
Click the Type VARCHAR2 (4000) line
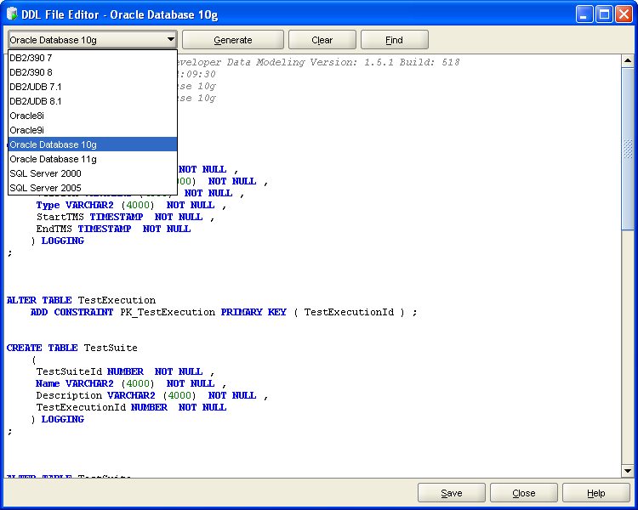131,205
